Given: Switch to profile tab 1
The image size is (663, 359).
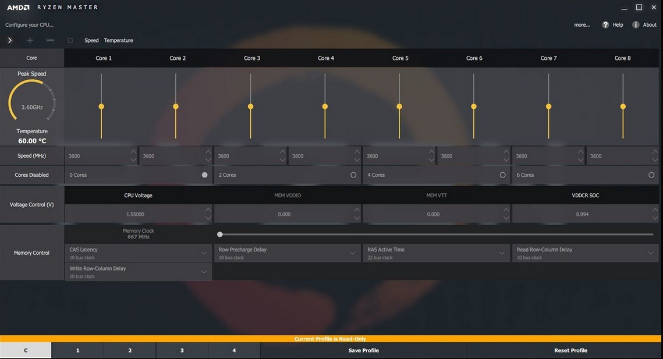Looking at the screenshot, I should pyautogui.click(x=77, y=350).
